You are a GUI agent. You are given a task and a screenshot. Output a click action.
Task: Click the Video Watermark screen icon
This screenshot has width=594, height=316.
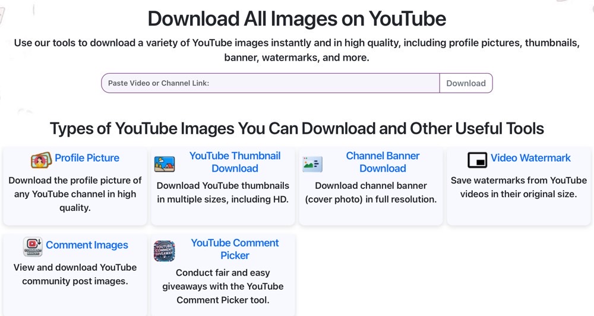coord(477,160)
